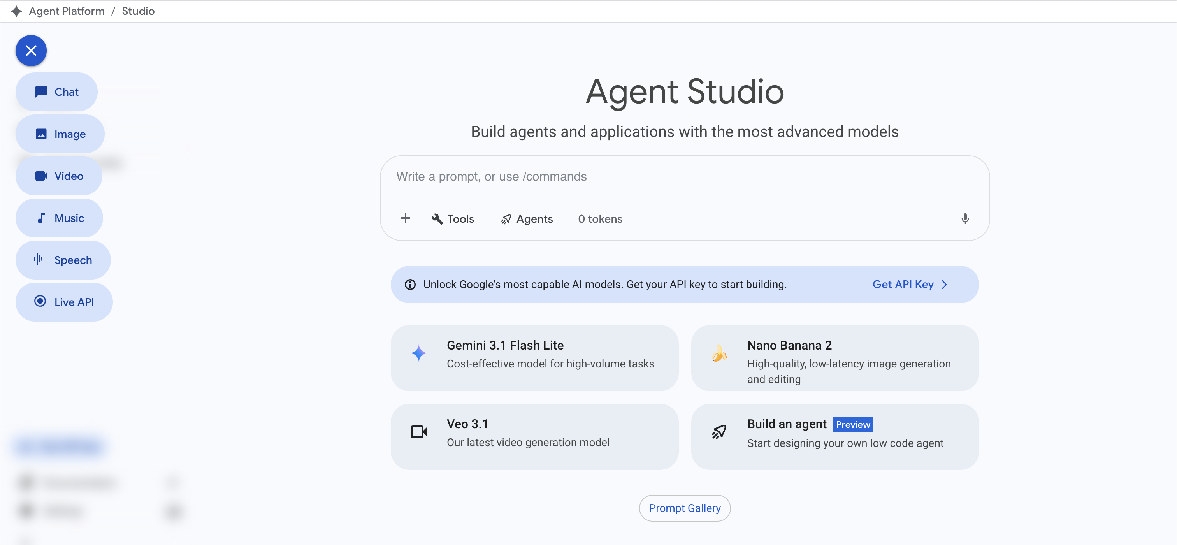The image size is (1177, 545).
Task: Close the expanded menu with the X button
Action: point(31,50)
